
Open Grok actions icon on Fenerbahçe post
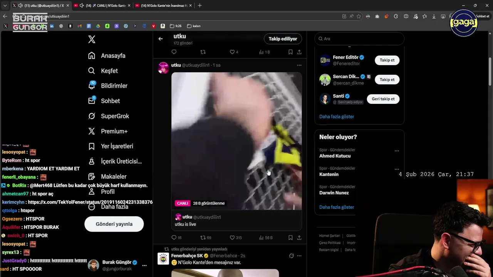pos(291,256)
